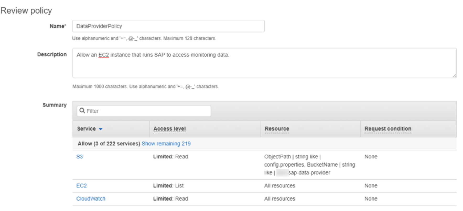This screenshot has height=211, width=463.
Task: Grab the Description box resize handle
Action: click(454, 76)
